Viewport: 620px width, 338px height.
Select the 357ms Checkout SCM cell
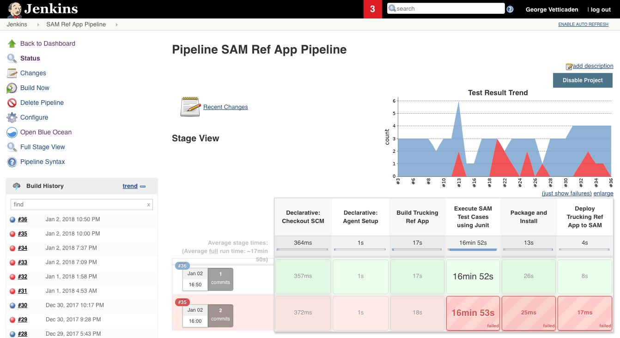(x=303, y=277)
